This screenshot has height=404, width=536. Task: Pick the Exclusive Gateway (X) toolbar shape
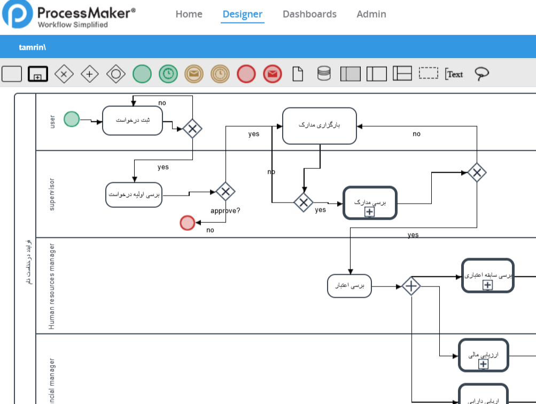64,74
